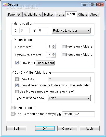Open the Hotkey tab
Viewport: 106px width, 137px height.
pos(49,14)
